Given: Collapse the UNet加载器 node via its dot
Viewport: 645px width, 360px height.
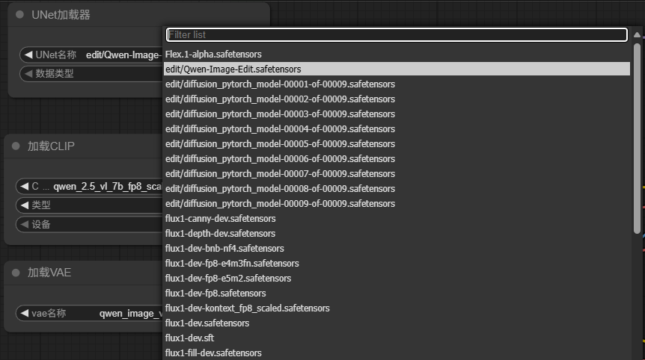Looking at the screenshot, I should pos(19,15).
